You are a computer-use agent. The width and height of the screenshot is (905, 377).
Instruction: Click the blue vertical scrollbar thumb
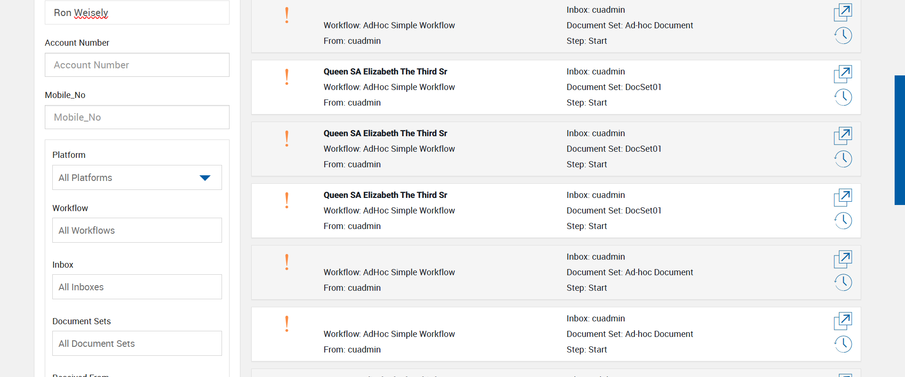coord(899,140)
